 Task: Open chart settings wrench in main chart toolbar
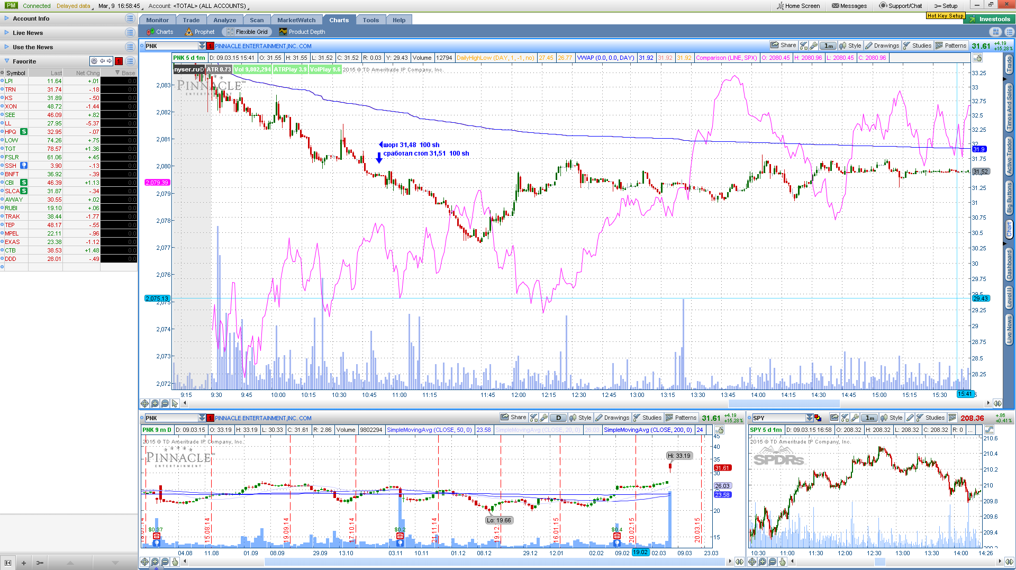814,46
